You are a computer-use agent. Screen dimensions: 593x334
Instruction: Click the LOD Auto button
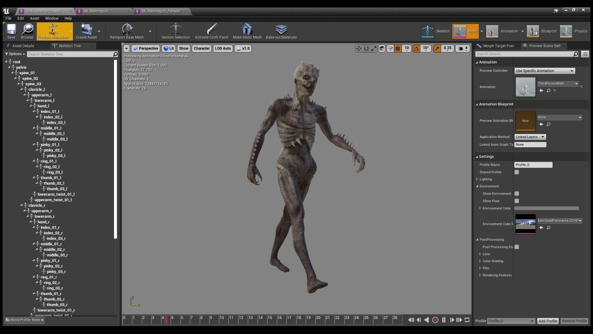click(x=223, y=49)
